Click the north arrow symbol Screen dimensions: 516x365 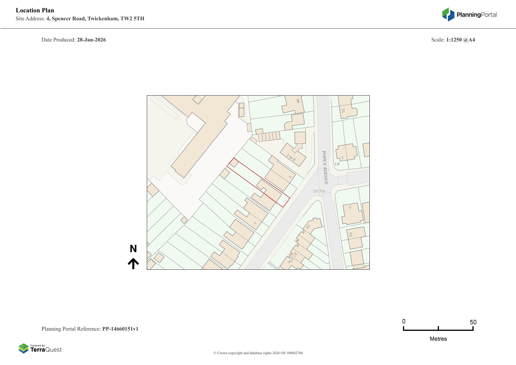point(133,264)
